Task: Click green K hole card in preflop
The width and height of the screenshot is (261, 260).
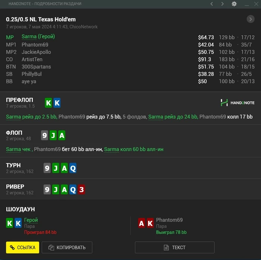Action: (48, 103)
